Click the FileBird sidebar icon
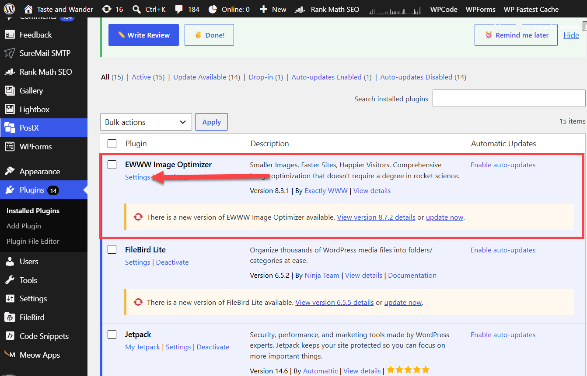Image resolution: width=587 pixels, height=376 pixels. click(10, 317)
